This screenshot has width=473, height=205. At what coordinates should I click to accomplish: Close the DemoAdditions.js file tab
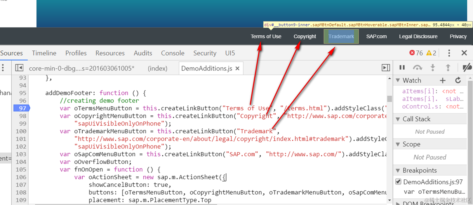click(x=237, y=68)
